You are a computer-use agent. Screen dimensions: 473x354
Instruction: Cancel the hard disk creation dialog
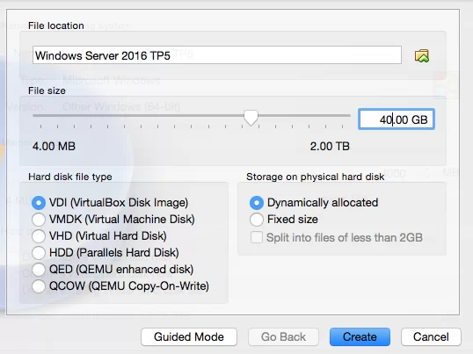point(431,336)
